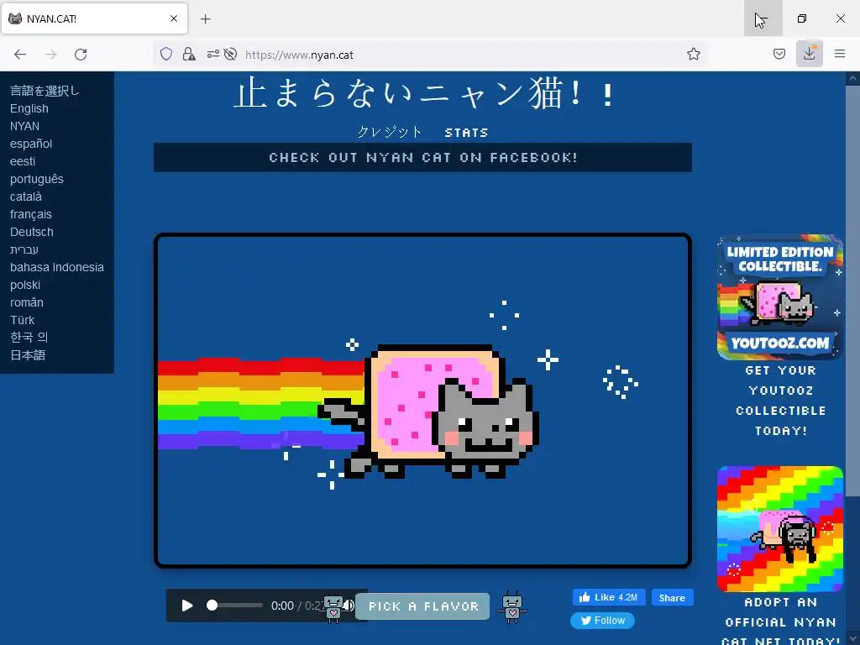Follow on Twitter

(x=603, y=621)
